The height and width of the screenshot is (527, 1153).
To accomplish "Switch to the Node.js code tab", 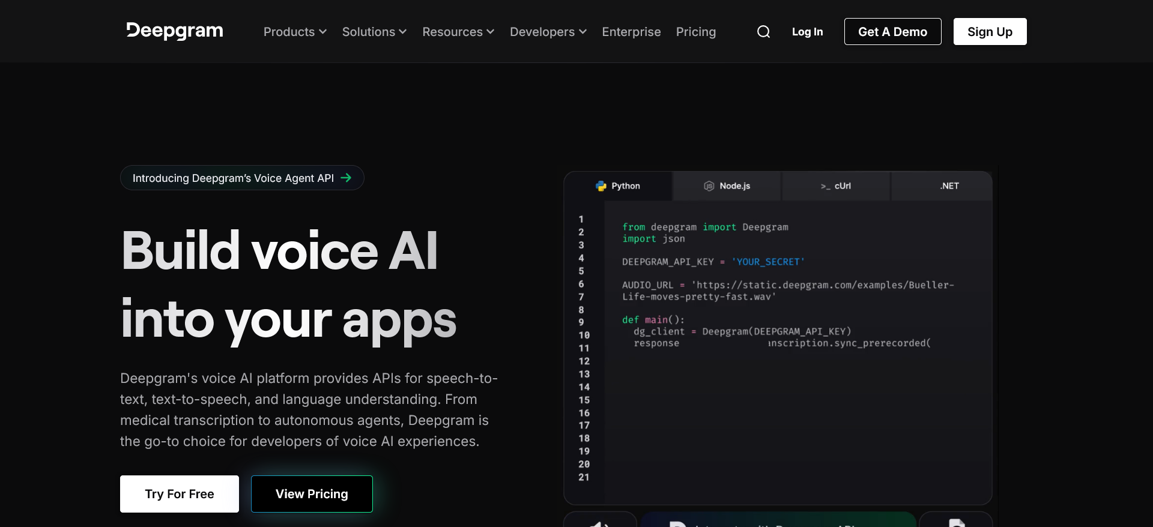I will pos(727,186).
